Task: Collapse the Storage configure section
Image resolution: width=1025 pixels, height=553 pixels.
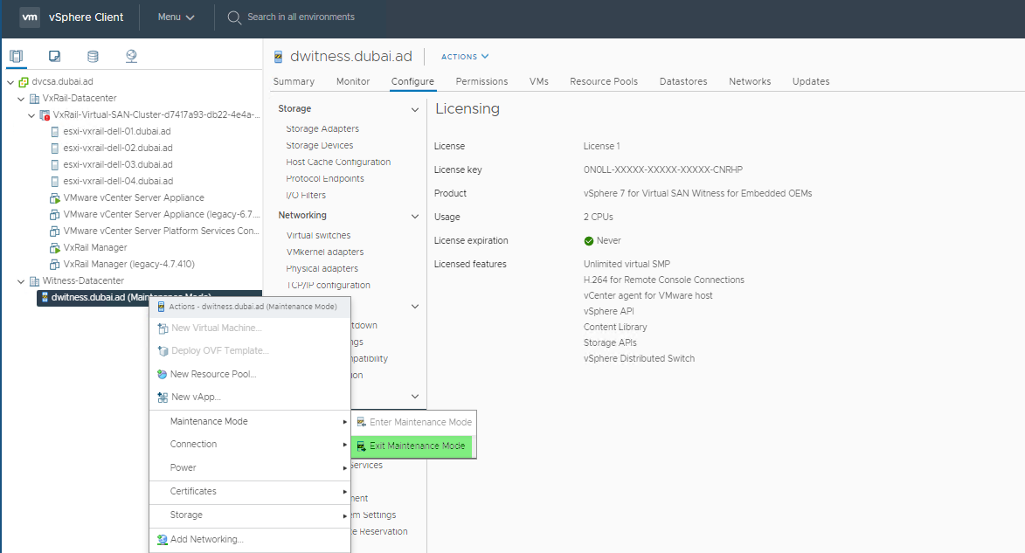Action: point(414,110)
